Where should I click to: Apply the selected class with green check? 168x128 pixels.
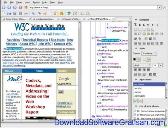[135, 101]
